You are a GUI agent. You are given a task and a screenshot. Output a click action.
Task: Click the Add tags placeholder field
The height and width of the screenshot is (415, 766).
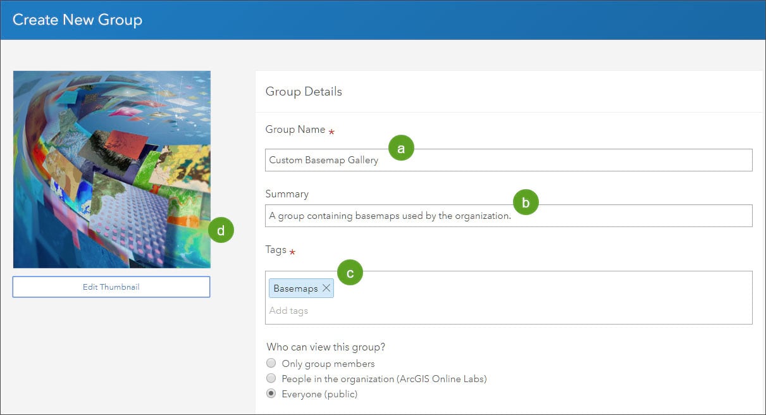pos(289,311)
